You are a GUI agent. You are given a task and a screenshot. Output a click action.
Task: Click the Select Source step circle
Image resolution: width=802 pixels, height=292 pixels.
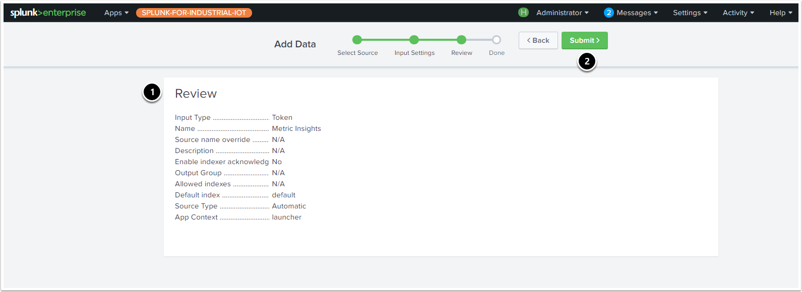[x=357, y=40]
